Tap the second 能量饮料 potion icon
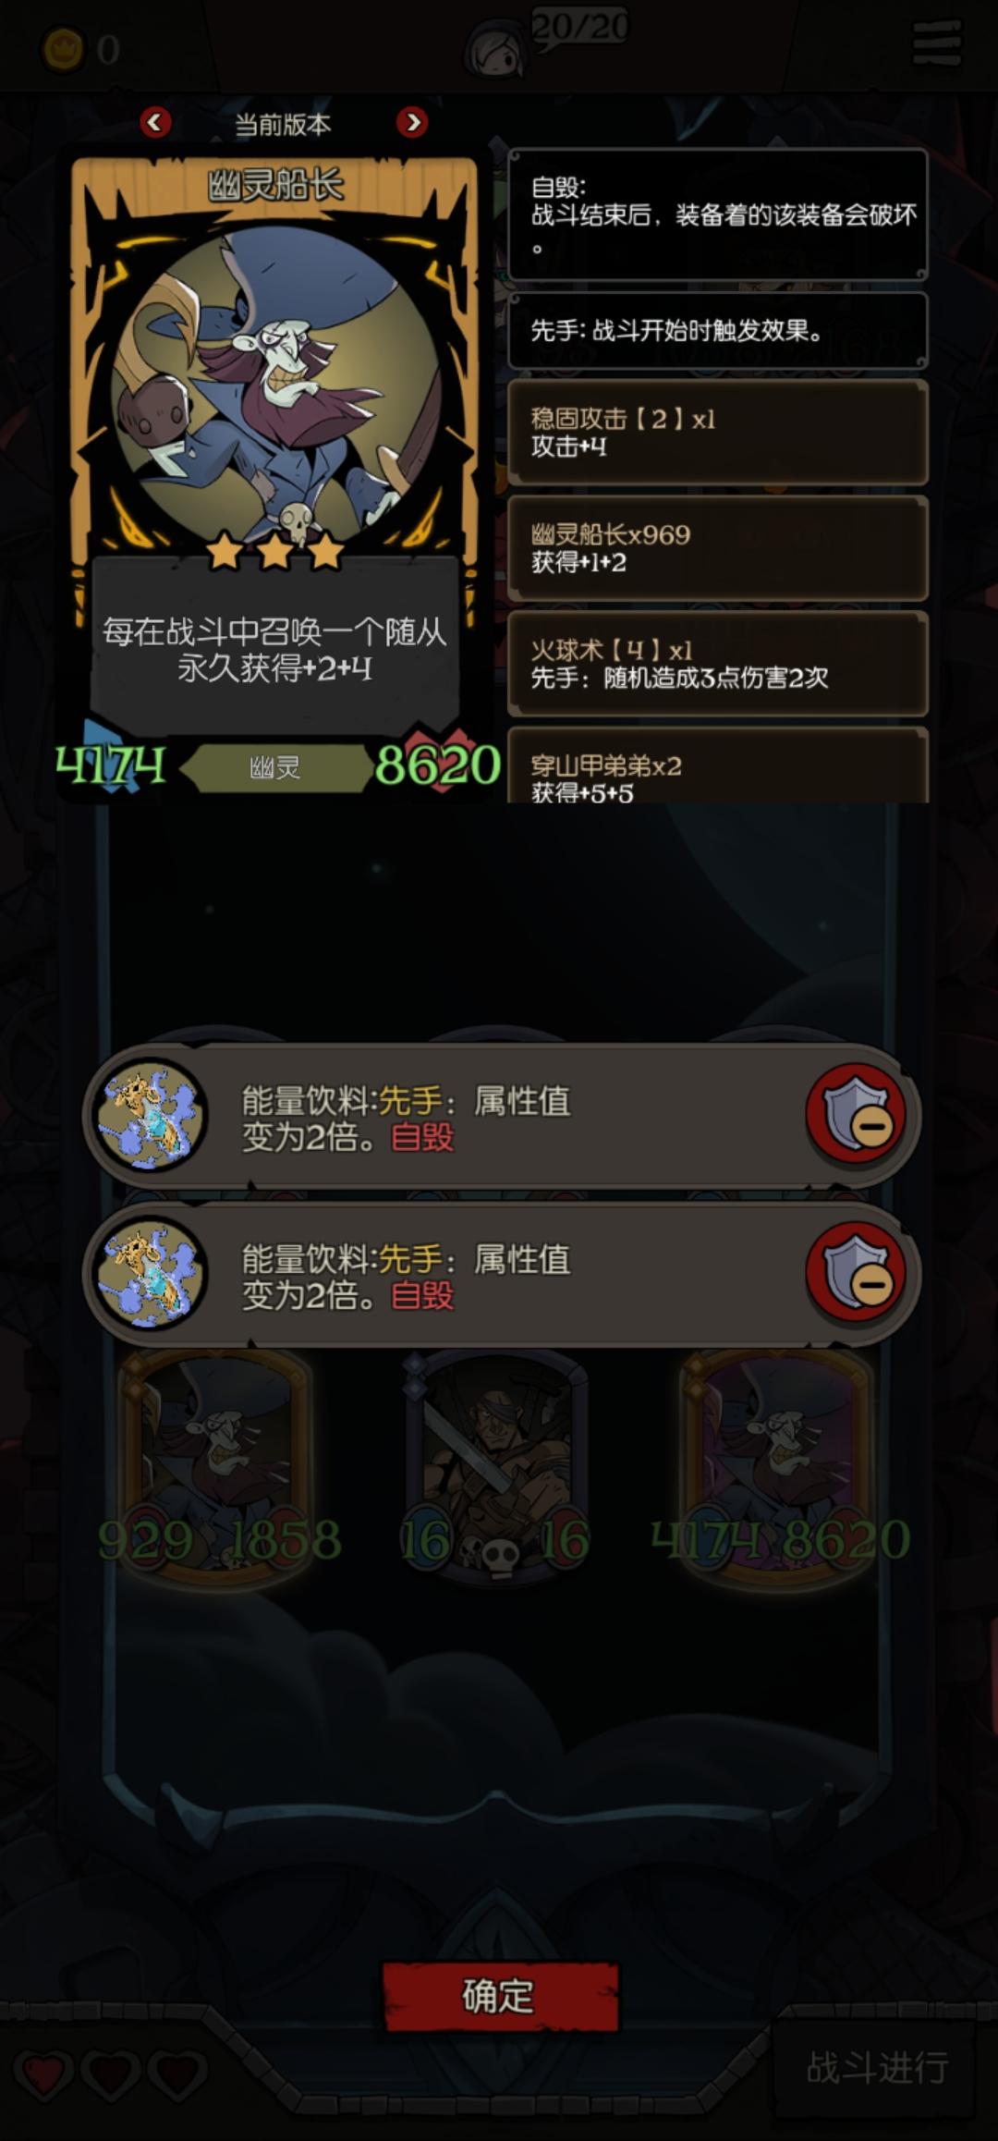The height and width of the screenshot is (2141, 998). [x=151, y=1273]
